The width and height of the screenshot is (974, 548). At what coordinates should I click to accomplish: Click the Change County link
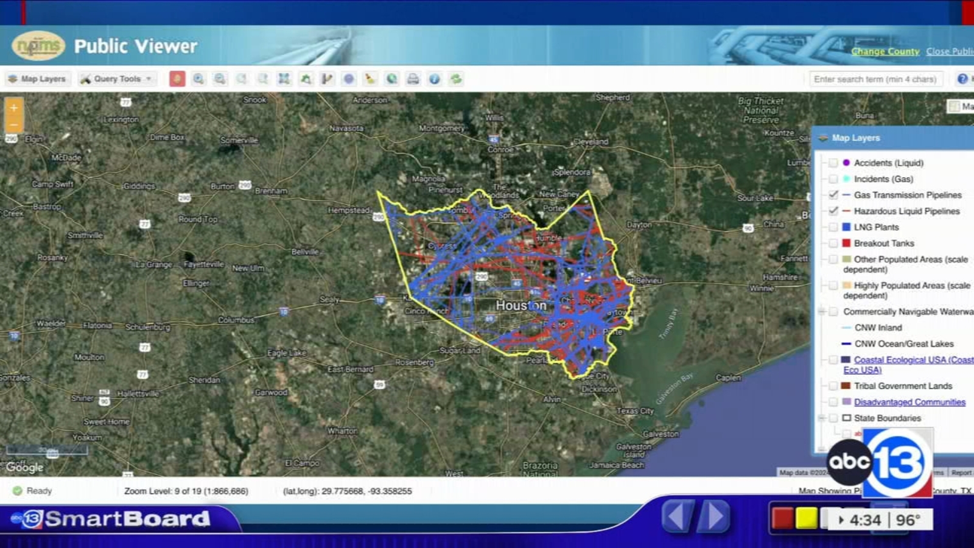(886, 52)
